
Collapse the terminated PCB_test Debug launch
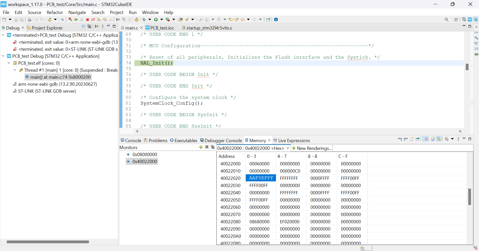3,35
